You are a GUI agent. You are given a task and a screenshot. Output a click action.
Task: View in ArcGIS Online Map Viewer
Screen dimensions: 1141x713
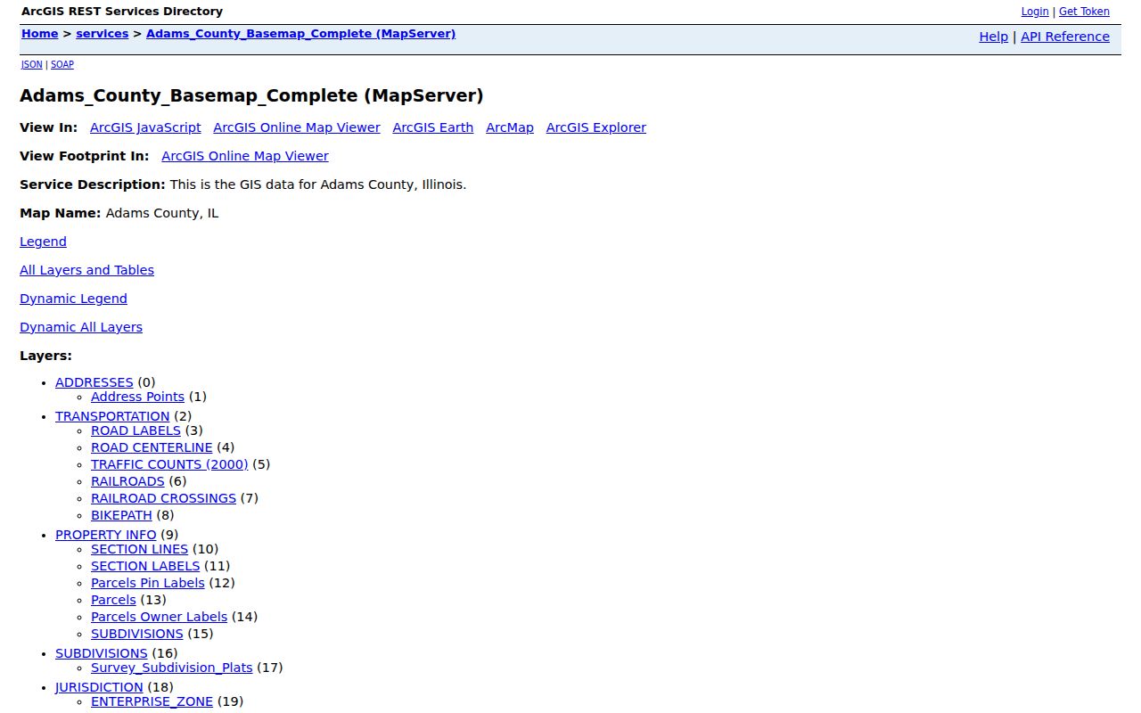pos(297,127)
